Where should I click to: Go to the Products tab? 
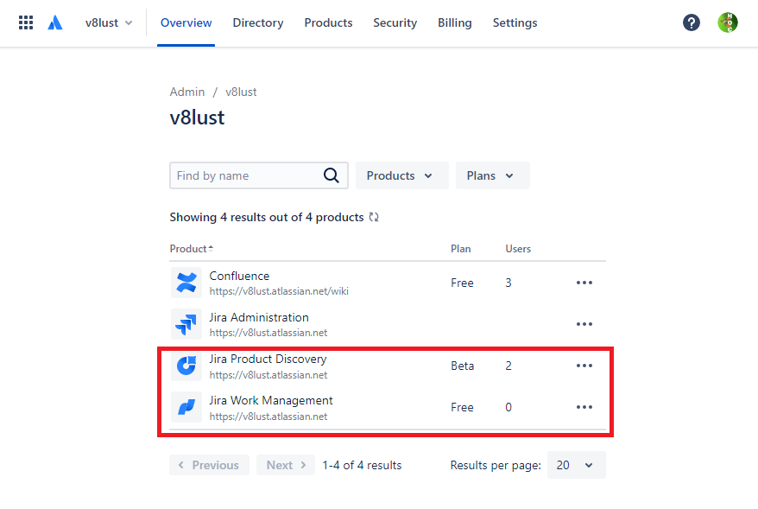pyautogui.click(x=328, y=22)
